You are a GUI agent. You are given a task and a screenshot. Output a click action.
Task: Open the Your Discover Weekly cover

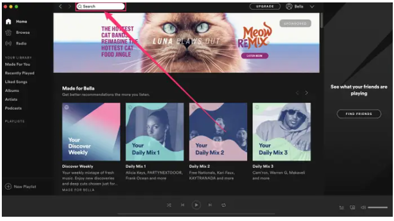[x=91, y=132]
